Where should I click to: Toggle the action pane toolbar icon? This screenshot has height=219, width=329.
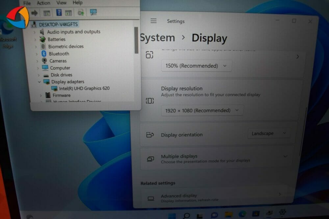click(68, 13)
